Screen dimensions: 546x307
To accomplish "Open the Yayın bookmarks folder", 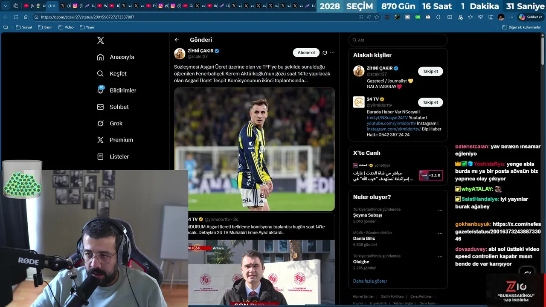I will point(87,27).
